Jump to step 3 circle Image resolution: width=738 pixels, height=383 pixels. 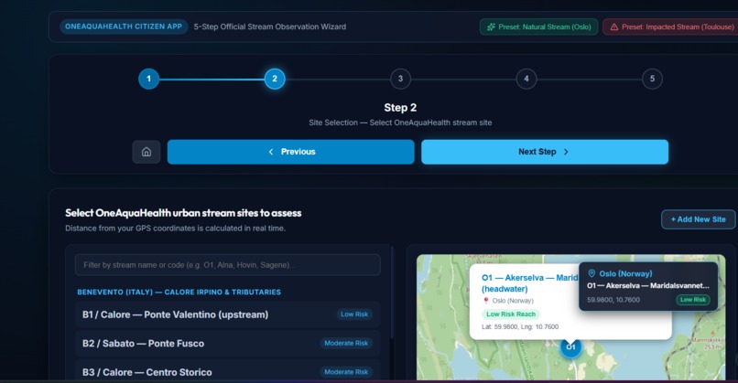[x=400, y=79]
